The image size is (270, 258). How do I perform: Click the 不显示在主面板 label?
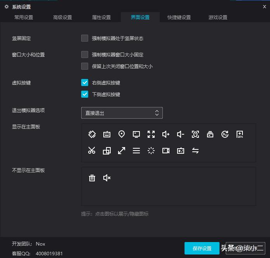28,170
